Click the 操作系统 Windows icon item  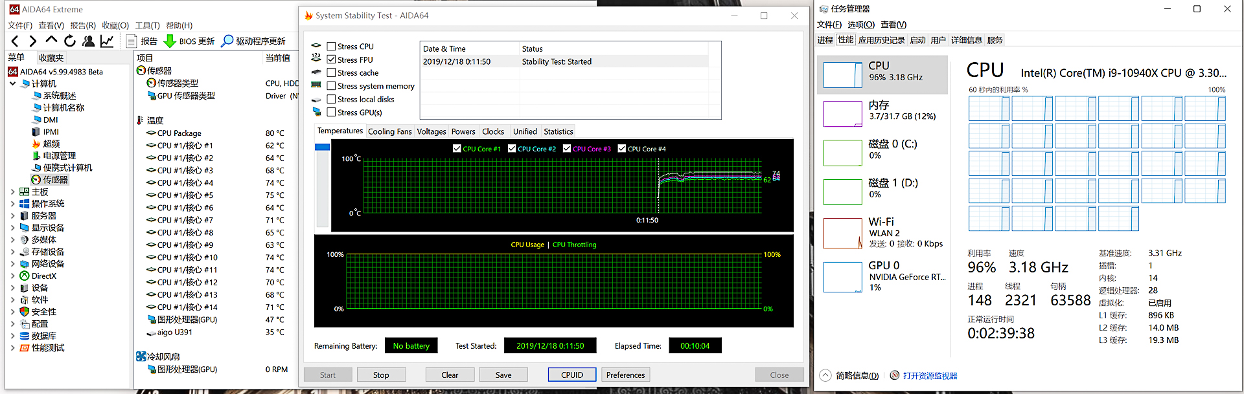tap(25, 204)
